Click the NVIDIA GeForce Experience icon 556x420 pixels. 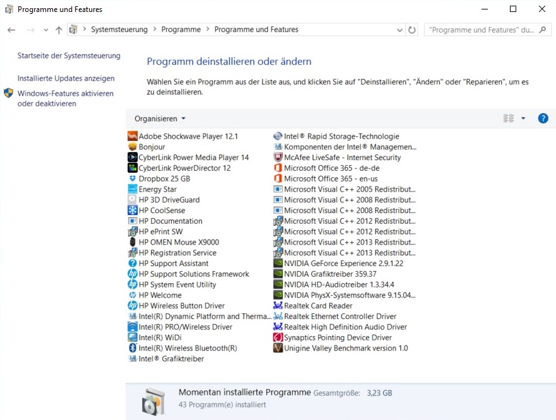click(x=278, y=264)
